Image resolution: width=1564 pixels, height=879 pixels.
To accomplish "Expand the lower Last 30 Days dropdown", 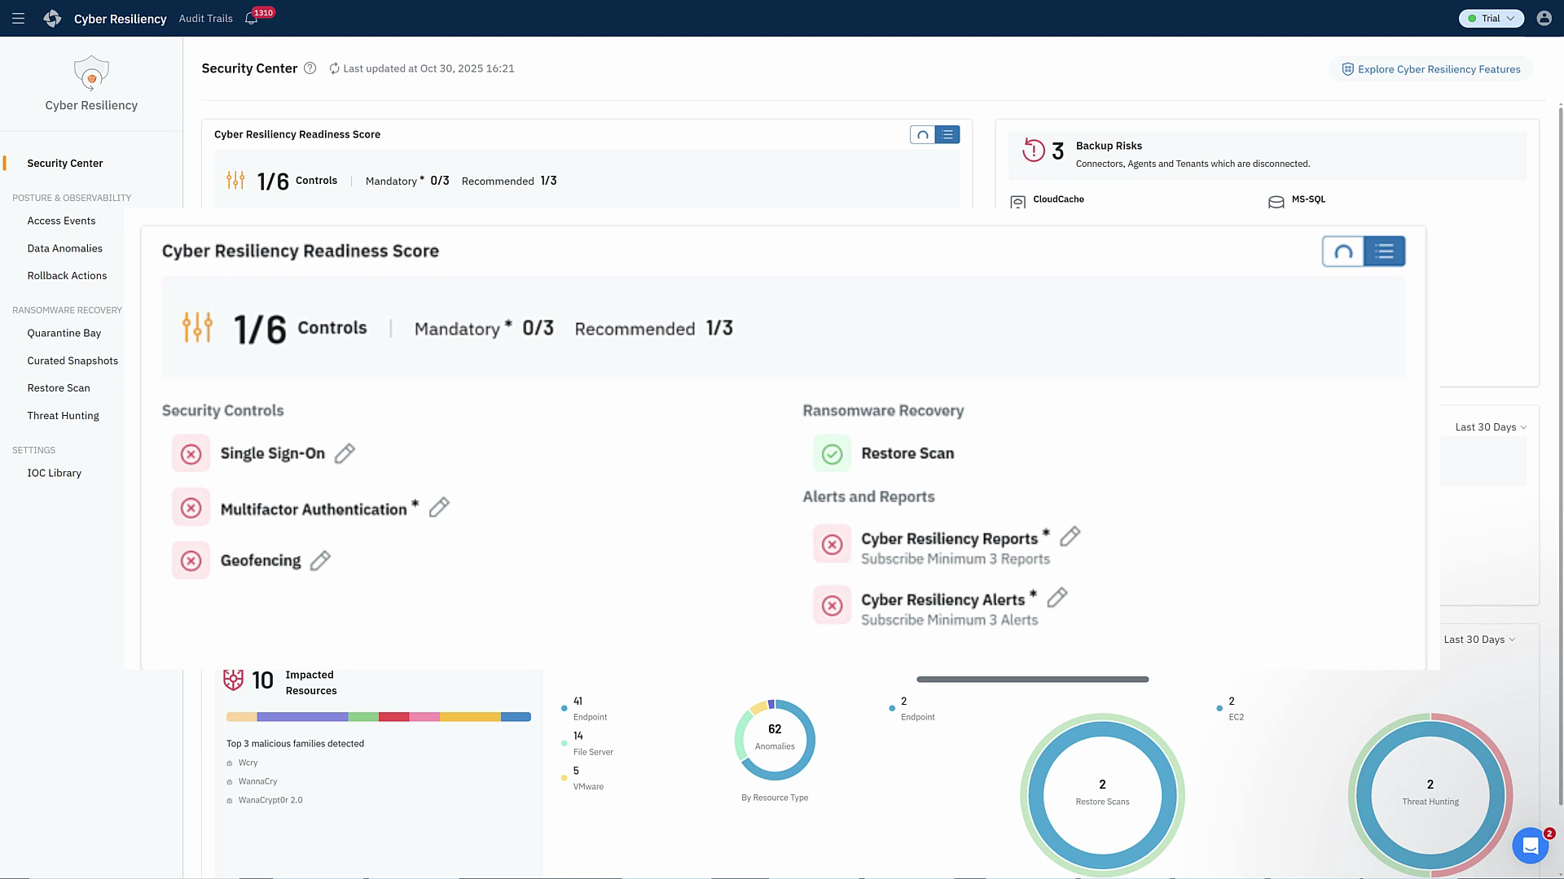I will click(1479, 640).
